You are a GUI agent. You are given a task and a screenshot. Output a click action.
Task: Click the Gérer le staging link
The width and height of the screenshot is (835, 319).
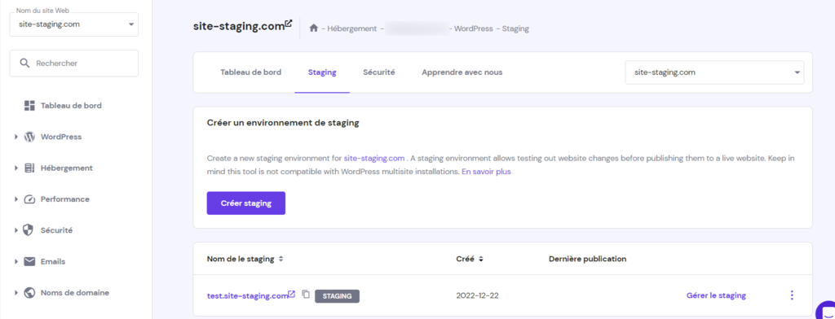716,295
